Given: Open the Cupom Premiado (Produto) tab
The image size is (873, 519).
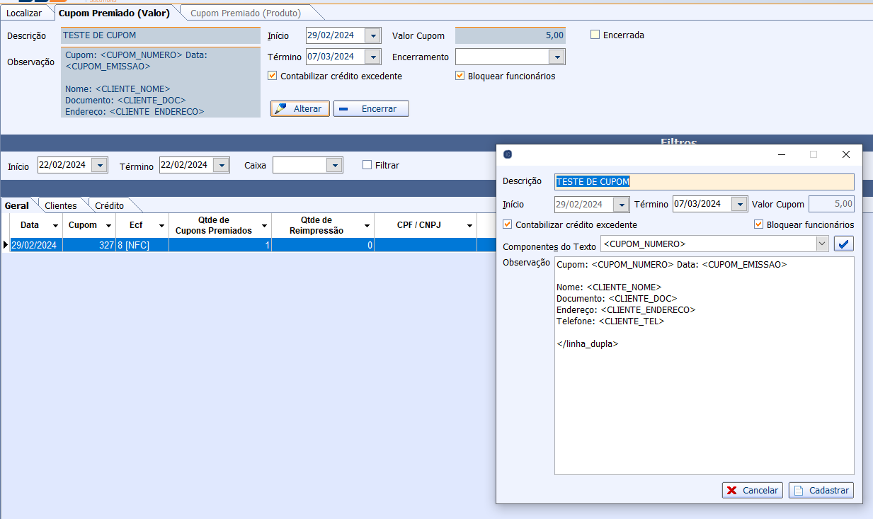Looking at the screenshot, I should click(x=246, y=13).
